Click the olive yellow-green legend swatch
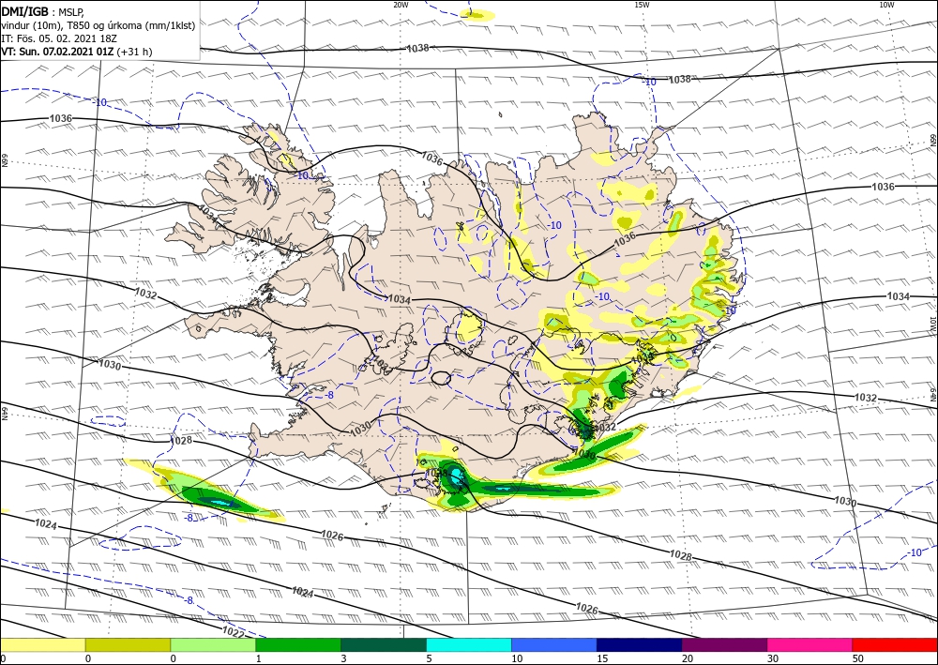The image size is (938, 665). click(x=128, y=645)
